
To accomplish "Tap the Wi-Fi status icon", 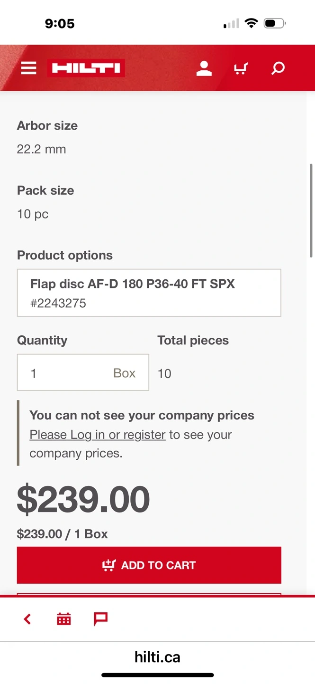I will tap(251, 23).
